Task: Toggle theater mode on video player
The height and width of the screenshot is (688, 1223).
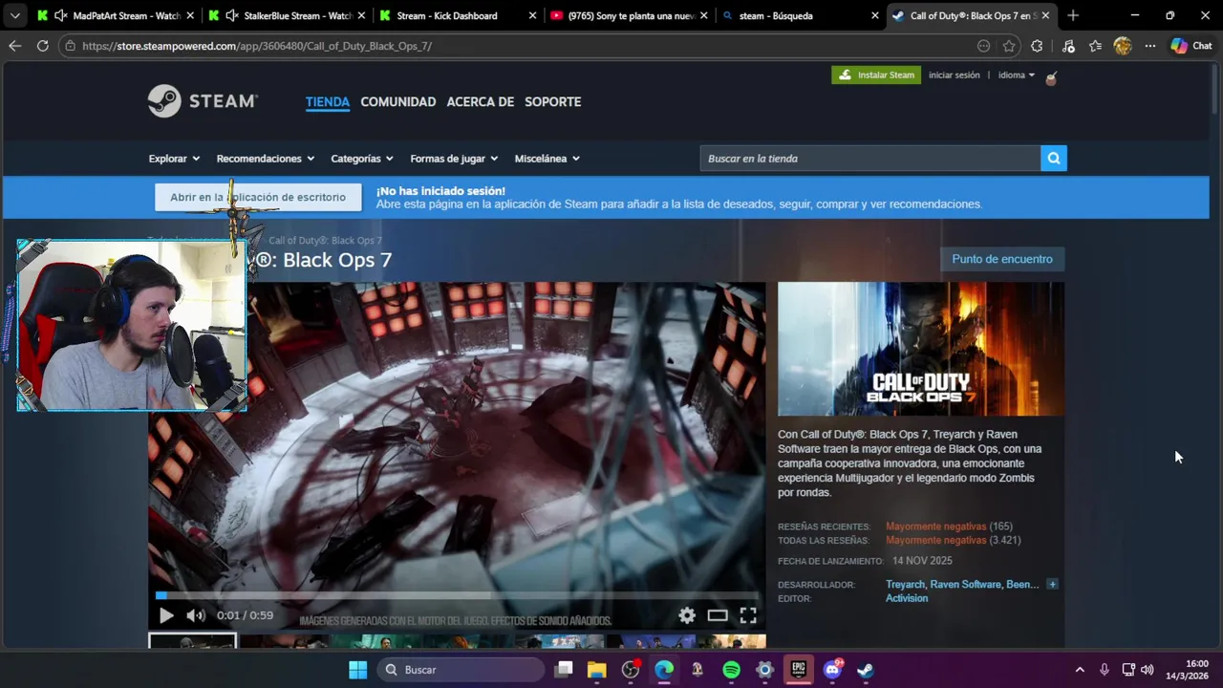Action: click(x=718, y=615)
